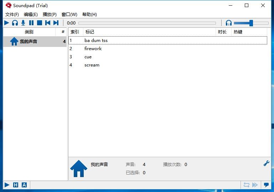The width and height of the screenshot is (274, 192).
Task: Open the 编辑(E) menu
Action: pos(31,15)
